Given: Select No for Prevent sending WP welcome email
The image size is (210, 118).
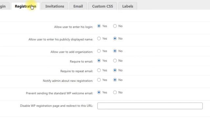Looking at the screenshot, I should coord(115,92).
